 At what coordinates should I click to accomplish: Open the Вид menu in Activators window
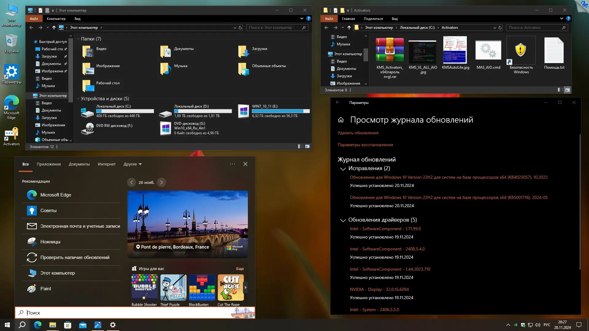[394, 19]
